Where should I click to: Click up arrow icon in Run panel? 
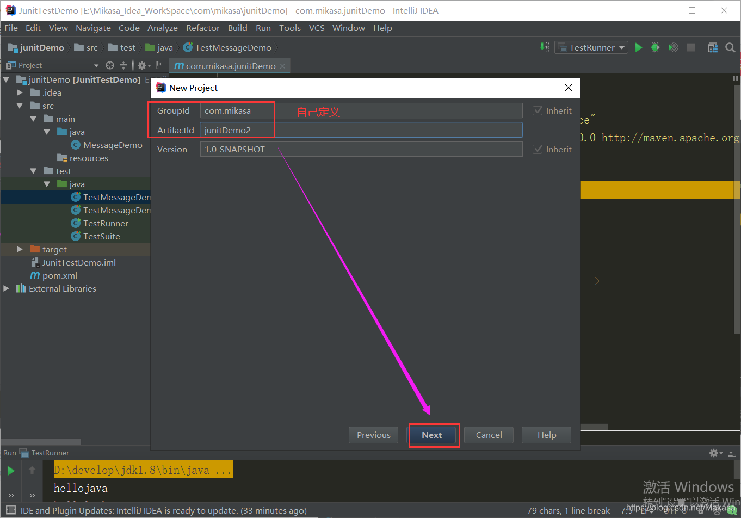[x=32, y=471]
